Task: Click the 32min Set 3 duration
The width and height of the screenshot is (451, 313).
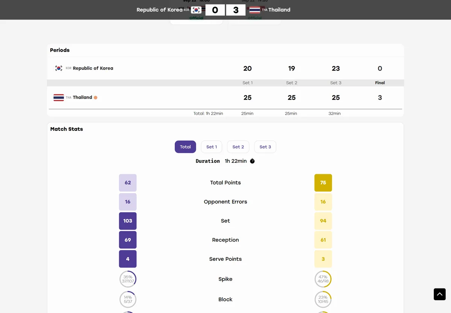Action: click(x=334, y=113)
